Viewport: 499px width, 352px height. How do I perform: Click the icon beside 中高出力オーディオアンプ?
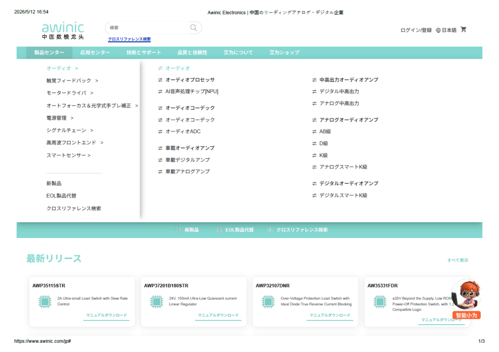[x=315, y=80]
